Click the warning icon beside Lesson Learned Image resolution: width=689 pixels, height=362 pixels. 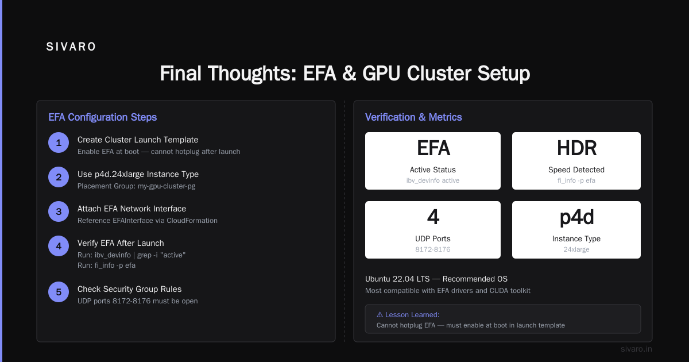(x=380, y=315)
